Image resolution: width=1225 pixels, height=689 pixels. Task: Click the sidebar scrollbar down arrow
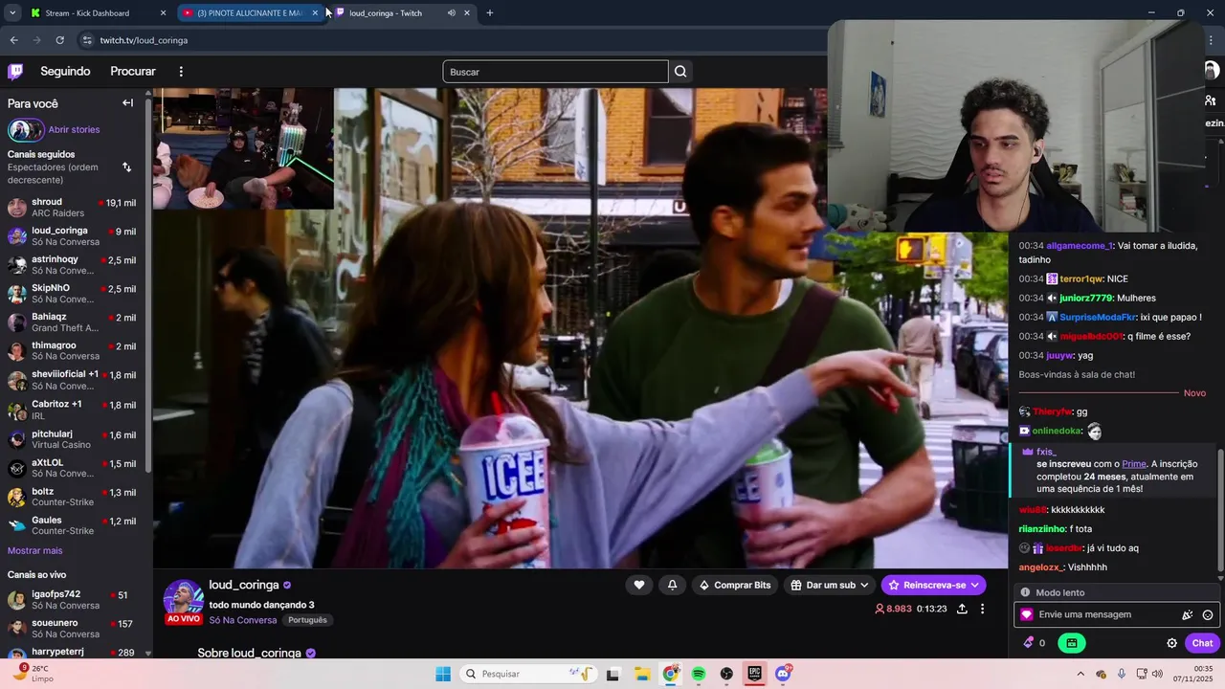coord(148,653)
